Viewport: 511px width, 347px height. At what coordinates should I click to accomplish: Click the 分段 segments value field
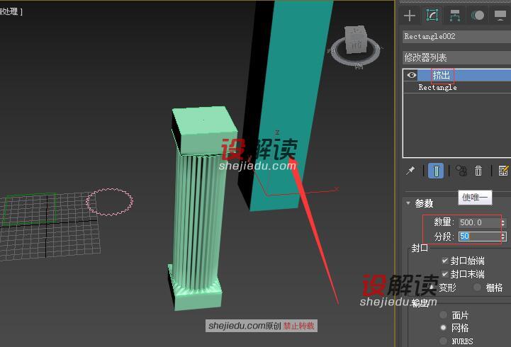point(478,236)
